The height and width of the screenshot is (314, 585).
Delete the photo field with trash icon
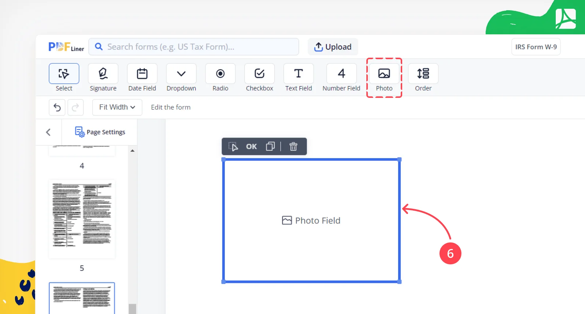[x=293, y=146]
